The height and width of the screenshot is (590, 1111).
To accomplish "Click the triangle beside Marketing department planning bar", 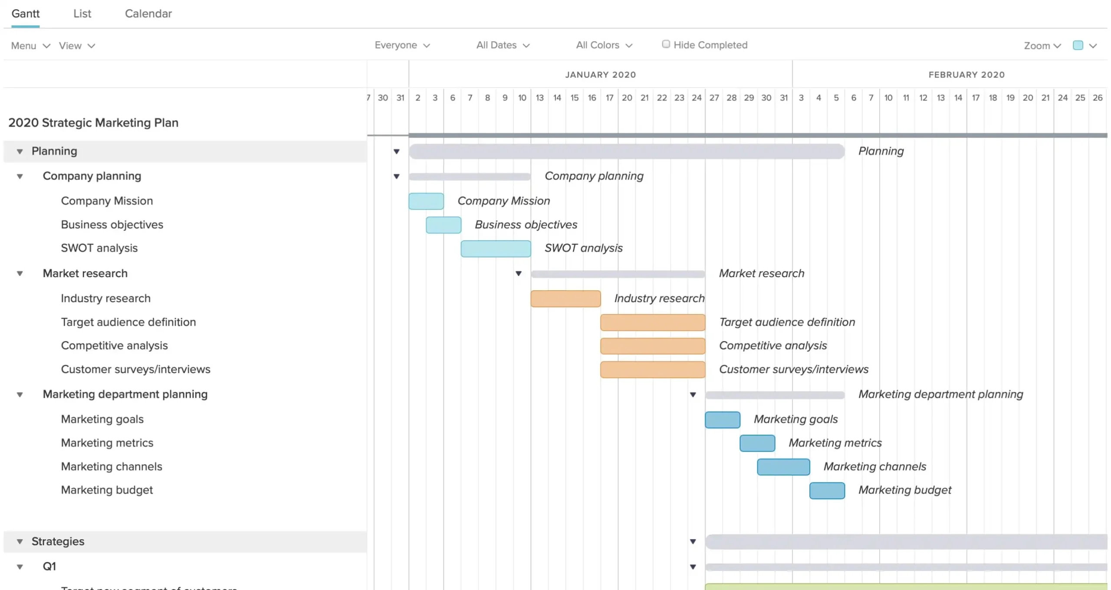I will pyautogui.click(x=693, y=395).
